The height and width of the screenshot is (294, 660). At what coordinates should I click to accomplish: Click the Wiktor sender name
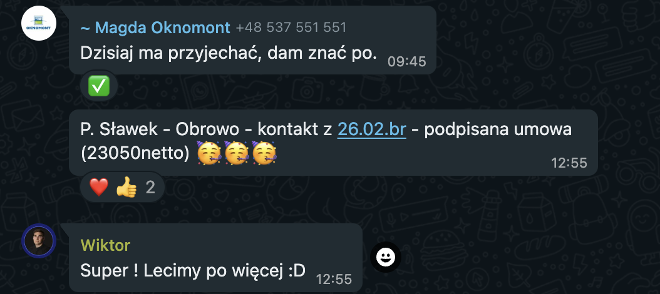[105, 245]
